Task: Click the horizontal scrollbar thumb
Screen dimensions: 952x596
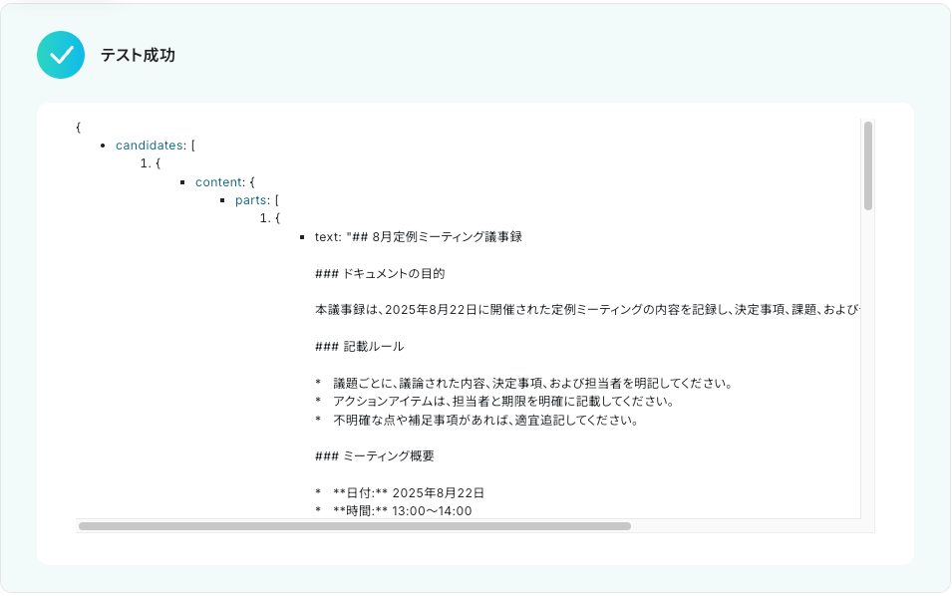Action: click(355, 526)
